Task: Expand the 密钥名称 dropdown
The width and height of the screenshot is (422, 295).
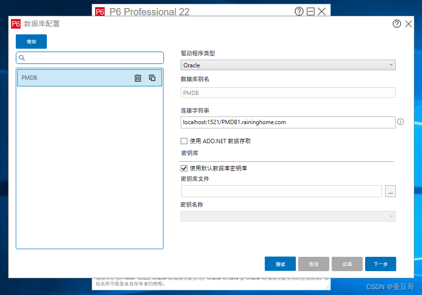Action: coord(391,216)
